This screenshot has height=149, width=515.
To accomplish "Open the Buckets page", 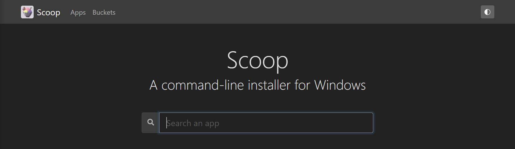I will coord(104,12).
